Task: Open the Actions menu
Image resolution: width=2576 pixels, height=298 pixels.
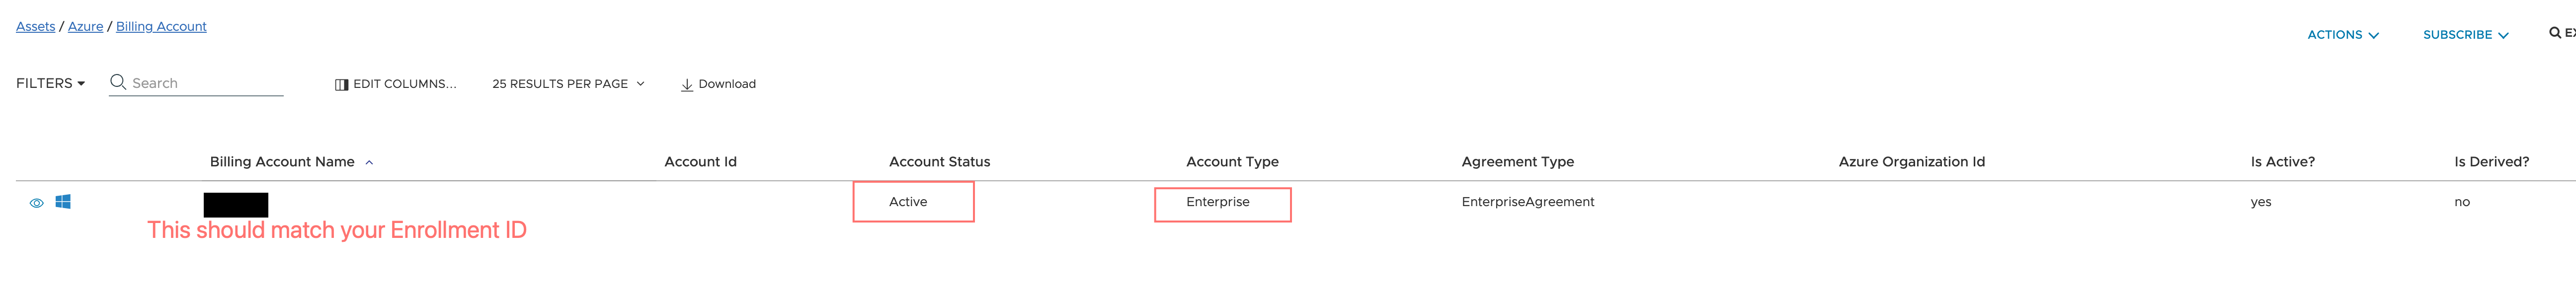Action: (x=2342, y=35)
